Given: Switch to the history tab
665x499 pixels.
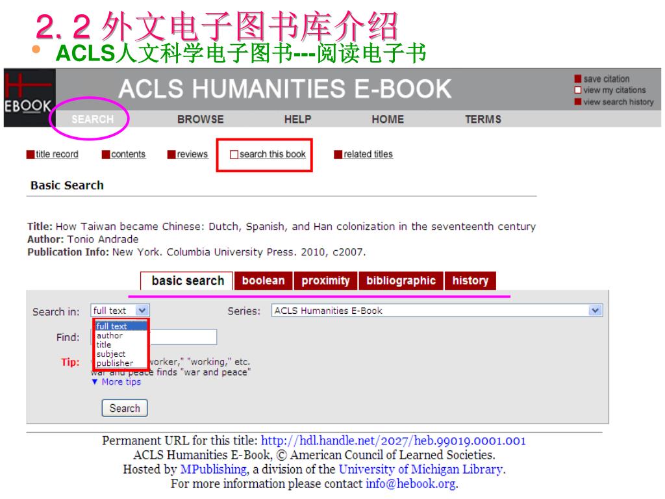Looking at the screenshot, I should (470, 281).
